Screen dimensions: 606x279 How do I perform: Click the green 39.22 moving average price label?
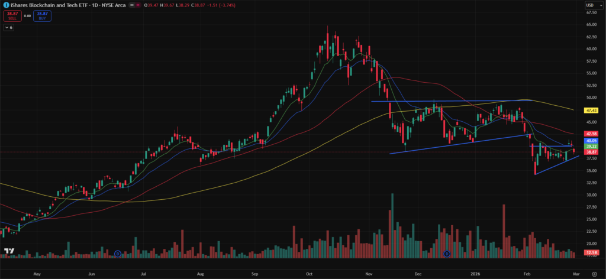click(590, 146)
